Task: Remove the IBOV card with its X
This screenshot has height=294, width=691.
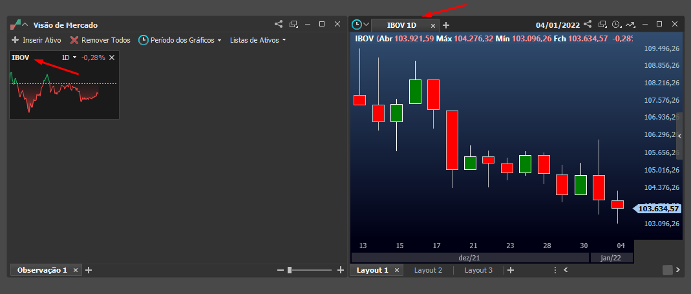Action: click(x=112, y=58)
